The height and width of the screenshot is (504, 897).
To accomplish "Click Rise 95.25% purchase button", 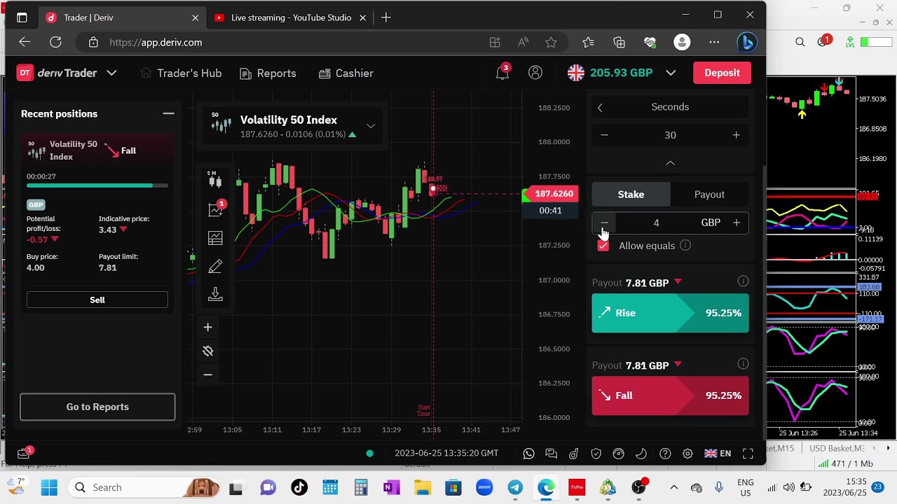I will [x=670, y=313].
